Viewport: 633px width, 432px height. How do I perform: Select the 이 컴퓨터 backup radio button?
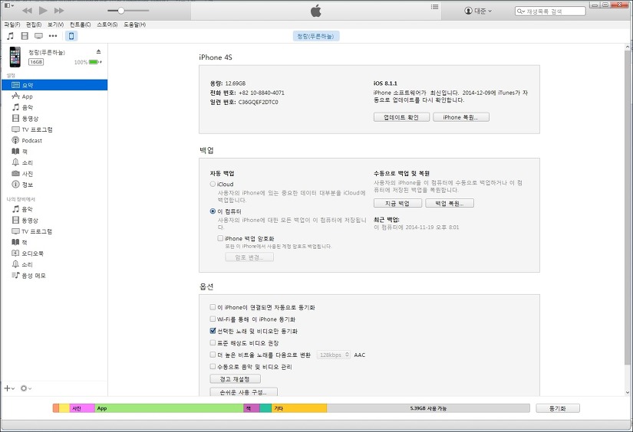click(213, 211)
